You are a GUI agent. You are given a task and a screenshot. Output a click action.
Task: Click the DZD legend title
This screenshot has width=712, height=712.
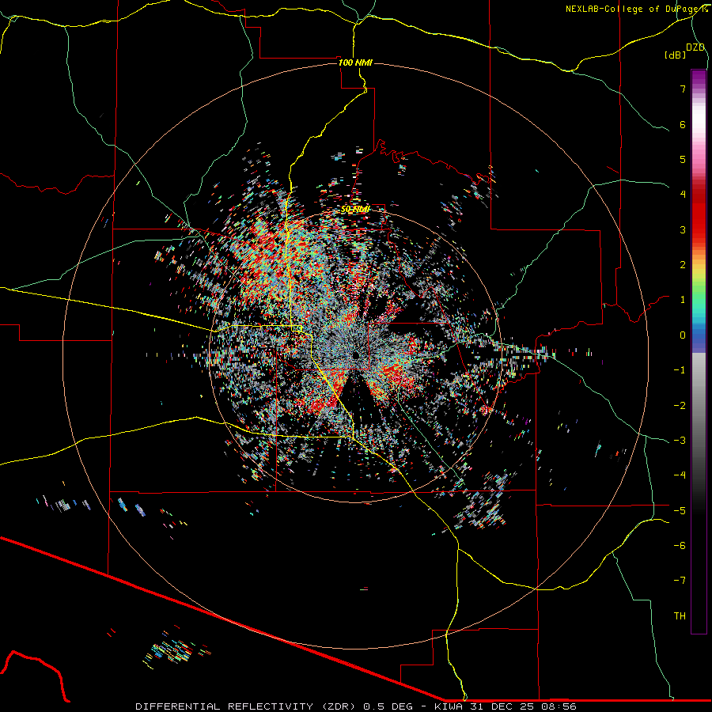(x=695, y=47)
